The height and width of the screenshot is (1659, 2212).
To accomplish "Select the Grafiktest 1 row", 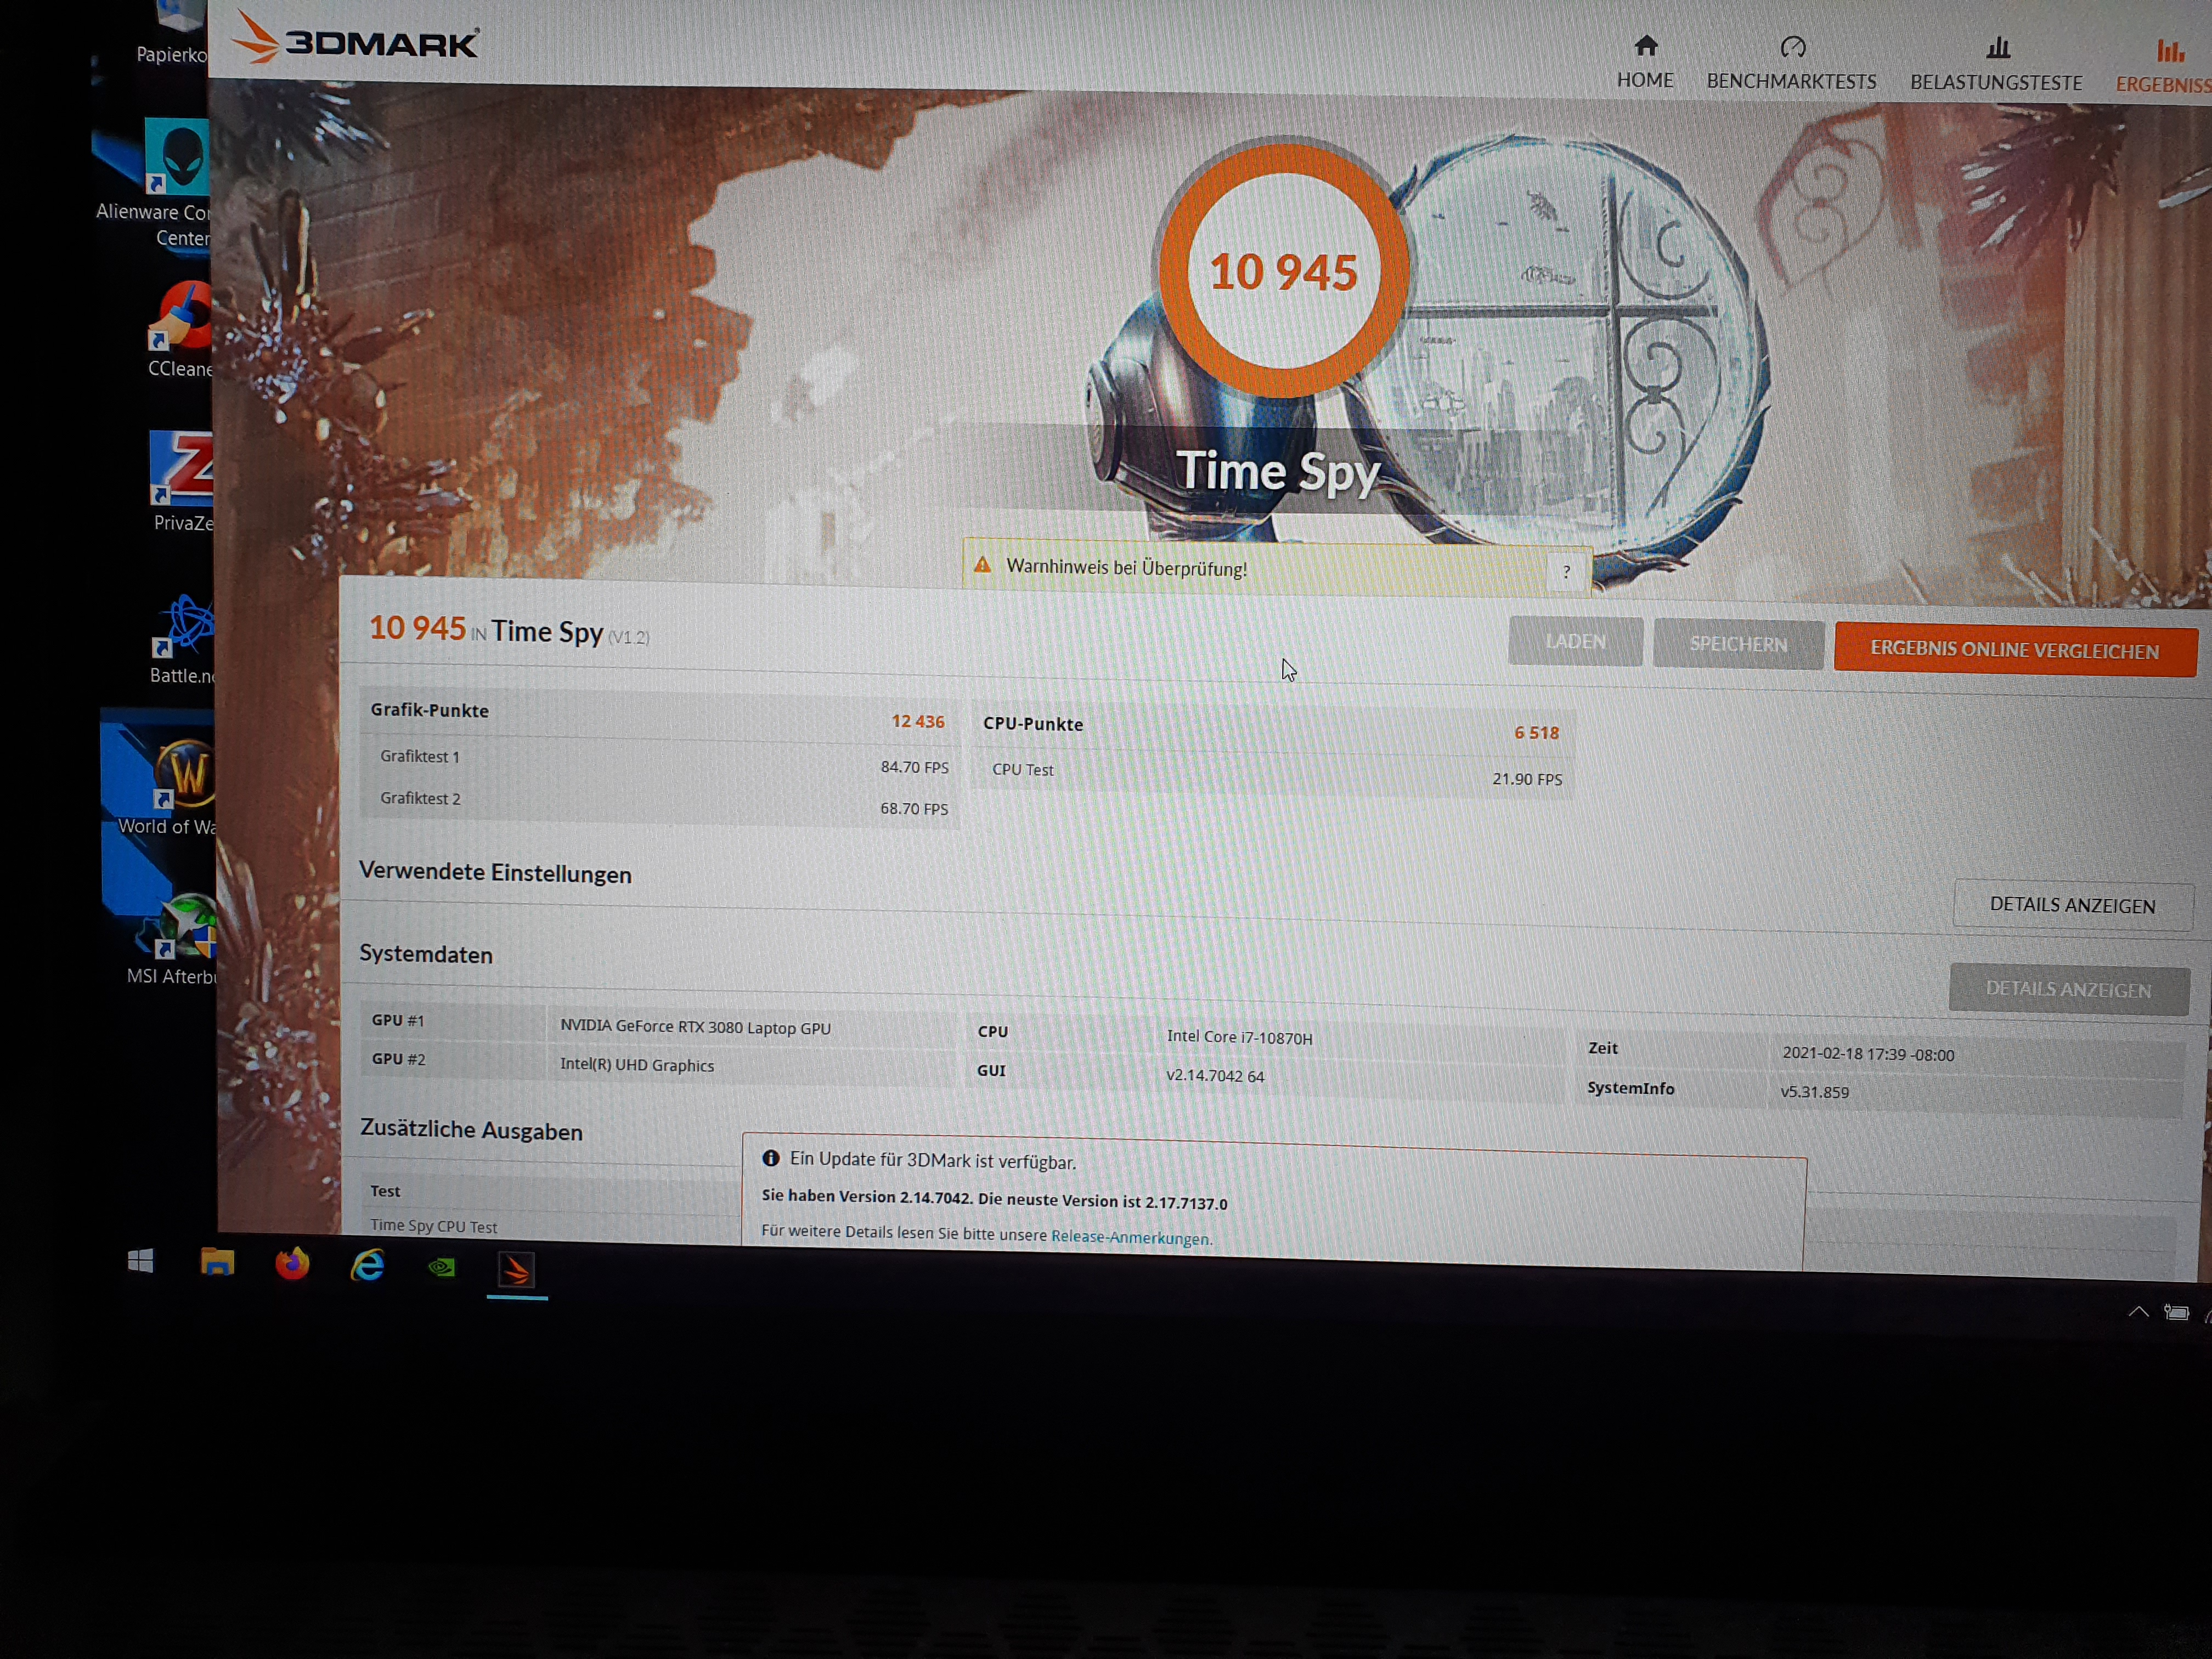I will pyautogui.click(x=660, y=761).
